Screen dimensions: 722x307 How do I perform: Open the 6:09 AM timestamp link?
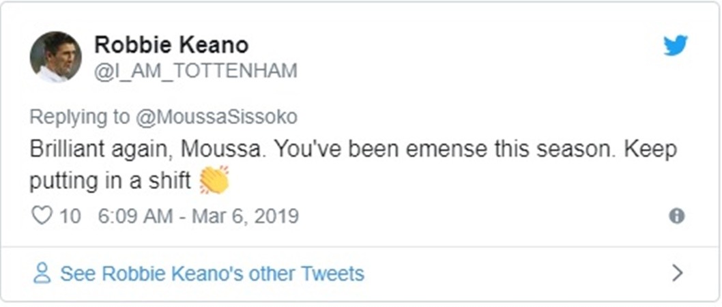[135, 216]
